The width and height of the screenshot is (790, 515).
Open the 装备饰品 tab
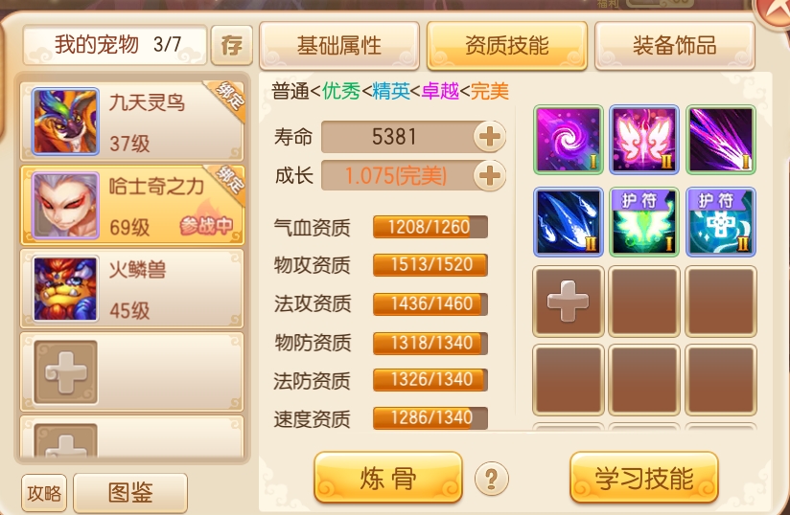[675, 45]
